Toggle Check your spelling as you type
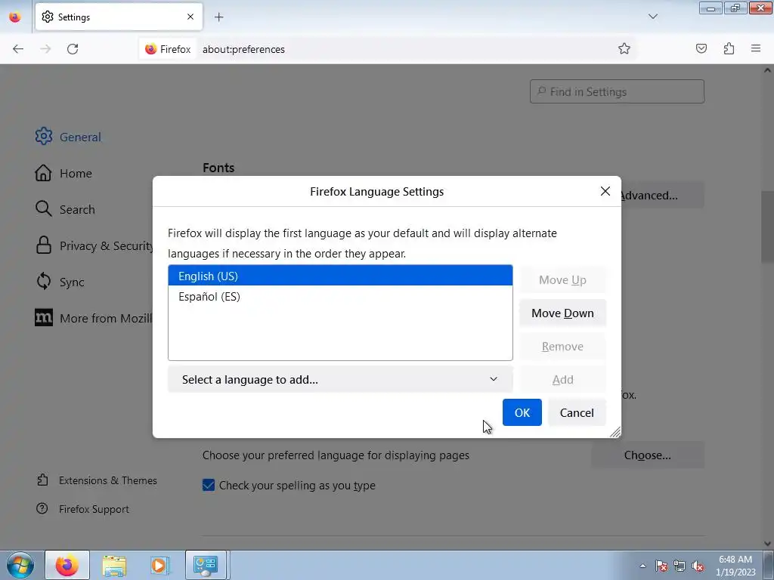This screenshot has width=774, height=580. [x=209, y=486]
